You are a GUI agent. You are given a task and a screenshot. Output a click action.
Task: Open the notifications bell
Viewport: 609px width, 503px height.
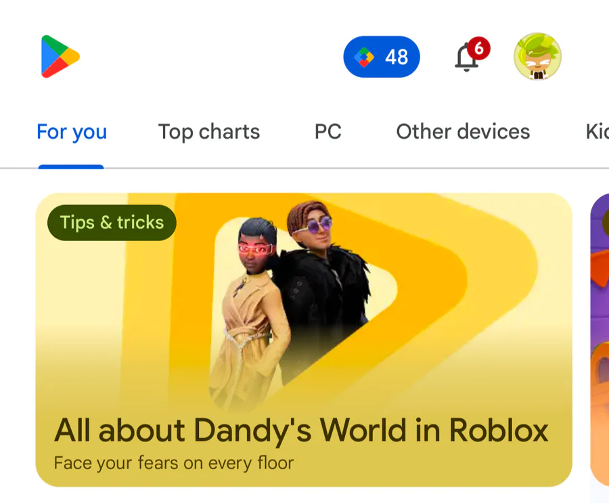point(466,58)
